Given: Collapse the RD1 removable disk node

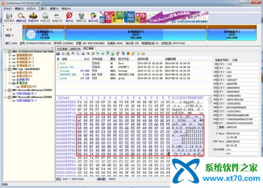Looking at the screenshot, I should point(5,90).
